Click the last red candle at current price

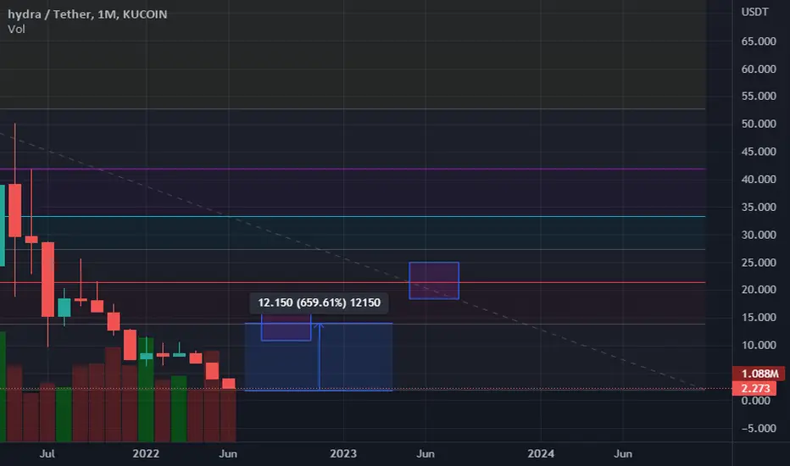click(229, 384)
